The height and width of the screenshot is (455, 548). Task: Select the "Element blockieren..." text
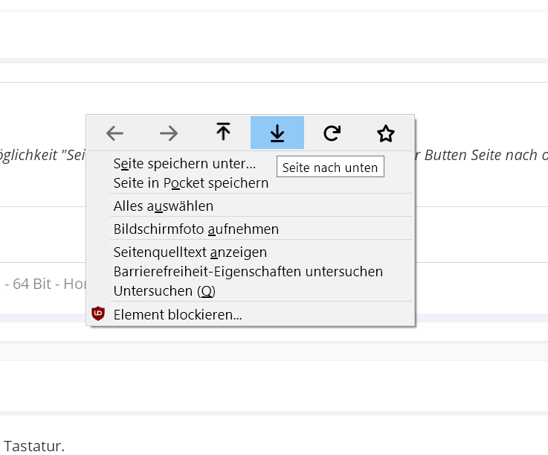point(178,314)
